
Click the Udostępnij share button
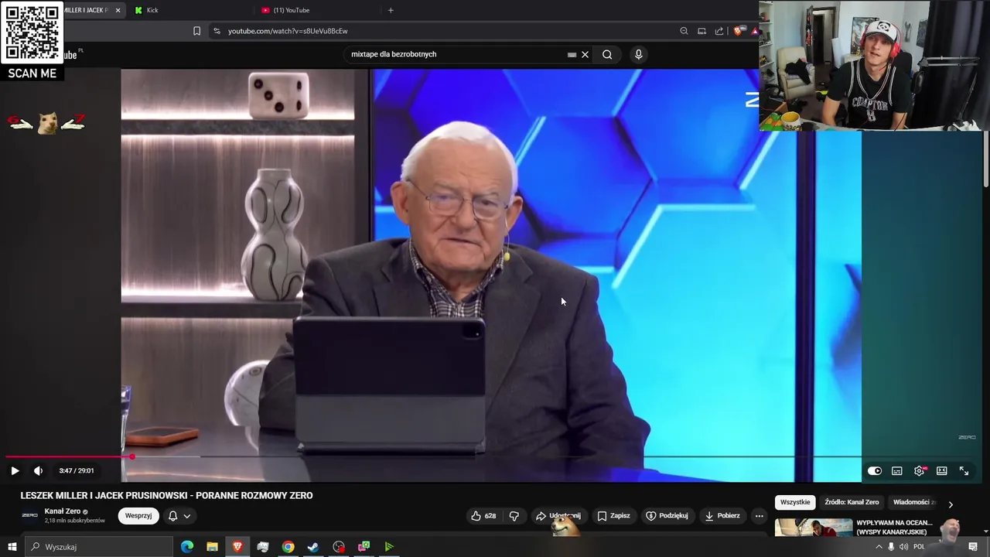click(x=558, y=516)
